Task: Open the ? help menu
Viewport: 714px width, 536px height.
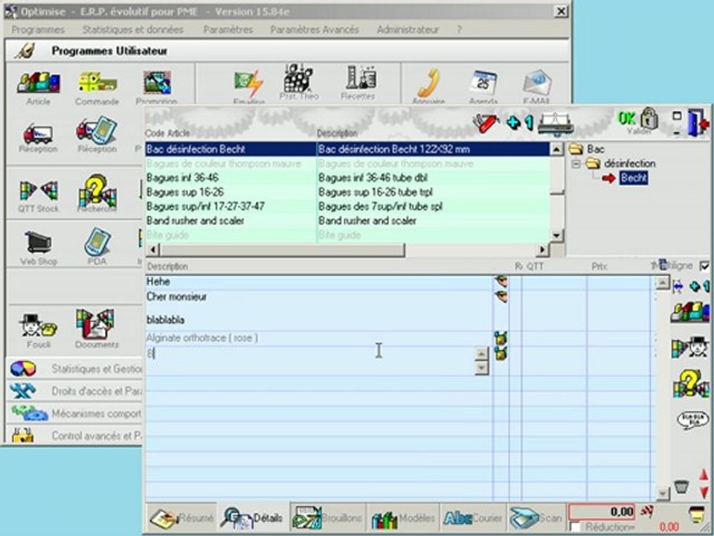Action: tap(460, 30)
